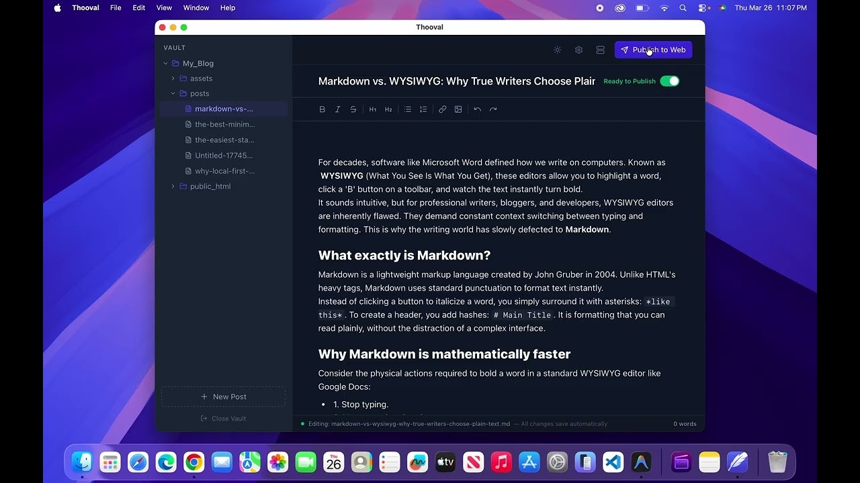
Task: Click the post title field
Action: [457, 81]
